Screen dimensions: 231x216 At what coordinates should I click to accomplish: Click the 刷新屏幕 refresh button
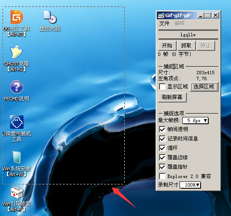pyautogui.click(x=172, y=97)
